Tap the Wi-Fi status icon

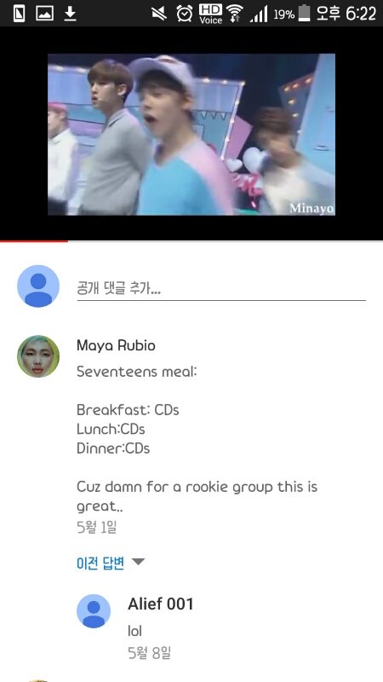tap(235, 14)
